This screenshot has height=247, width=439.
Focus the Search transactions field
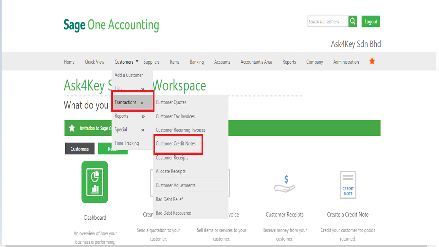[x=328, y=21]
